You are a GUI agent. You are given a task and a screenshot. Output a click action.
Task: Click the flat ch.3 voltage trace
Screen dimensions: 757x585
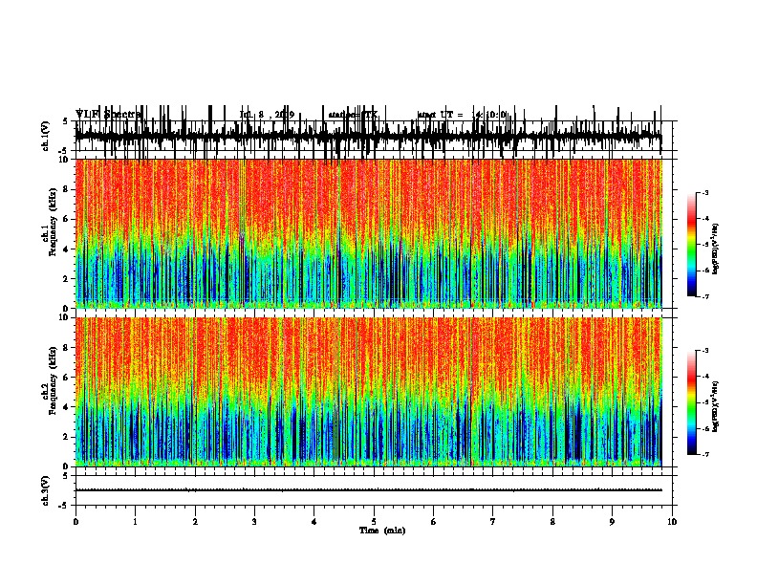[x=368, y=490]
